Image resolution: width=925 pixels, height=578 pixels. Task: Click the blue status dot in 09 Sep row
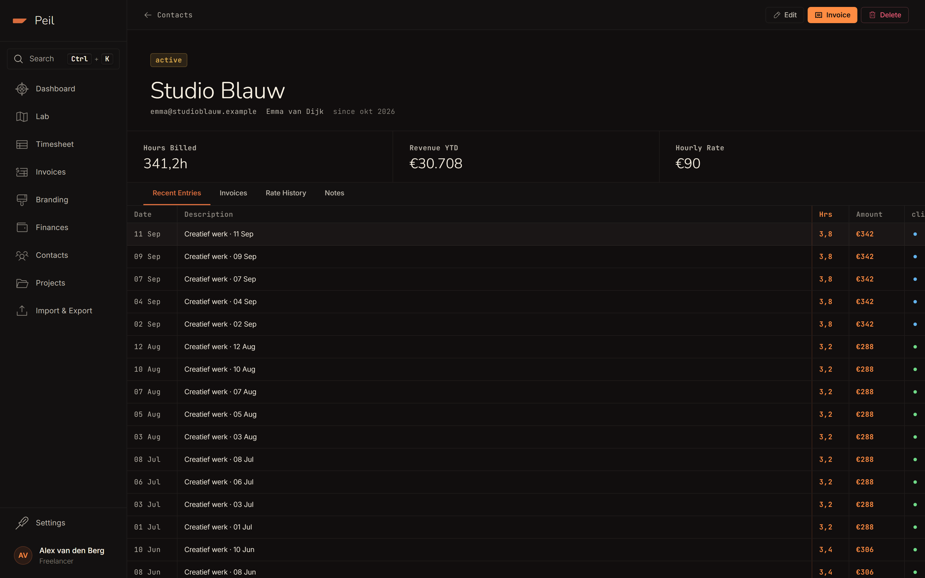tap(915, 257)
